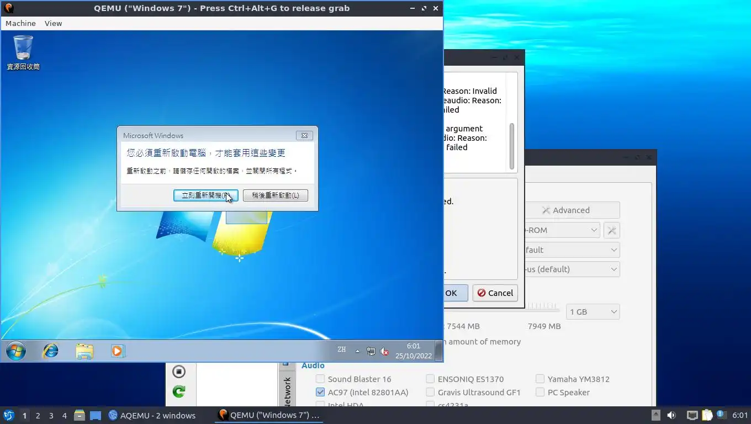Click the tools icon beside the CD-ROM dropdown

(x=612, y=230)
